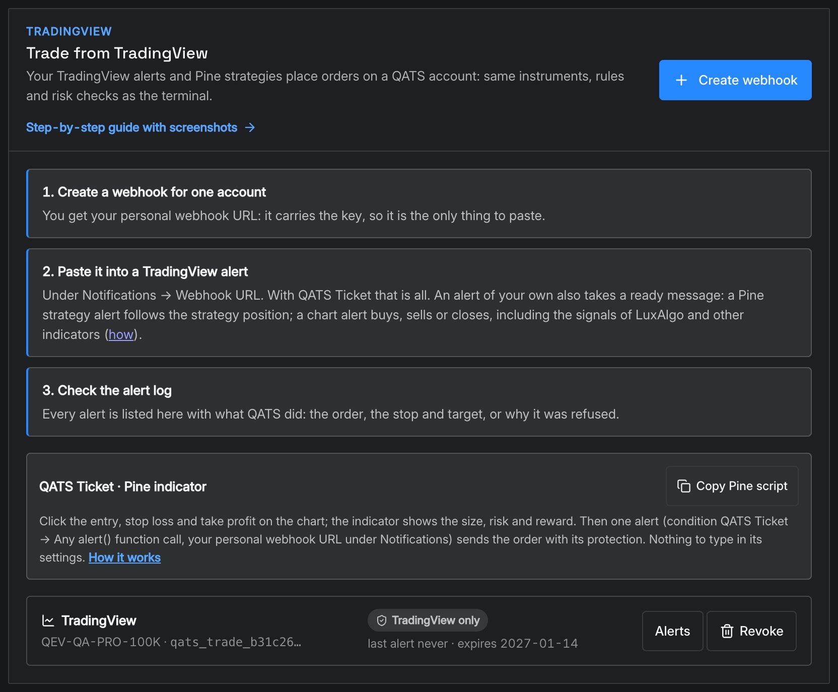The image size is (838, 692).
Task: Copy the Pine script
Action: 732,486
